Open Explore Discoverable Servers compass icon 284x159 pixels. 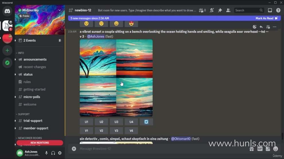[7, 63]
